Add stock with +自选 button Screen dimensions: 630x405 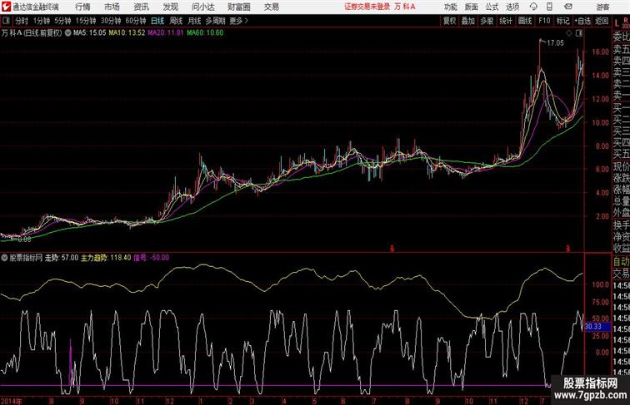tap(583, 21)
